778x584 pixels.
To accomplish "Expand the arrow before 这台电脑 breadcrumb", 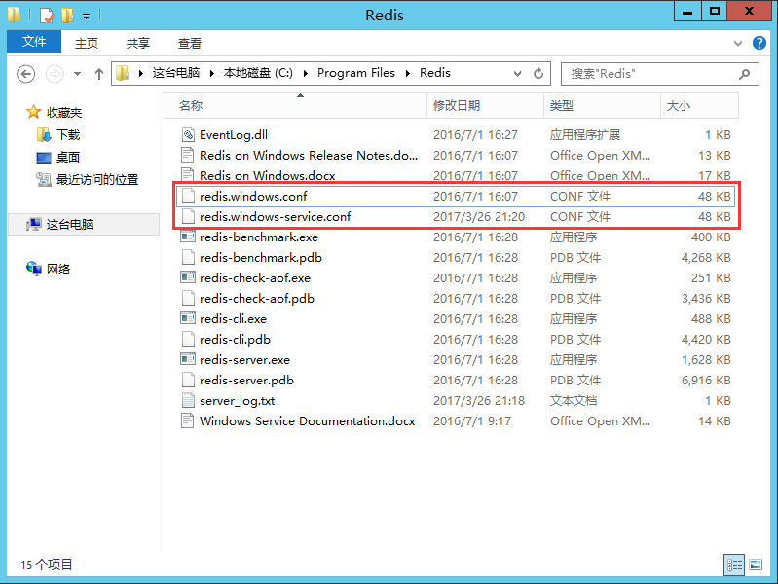I will coord(141,73).
